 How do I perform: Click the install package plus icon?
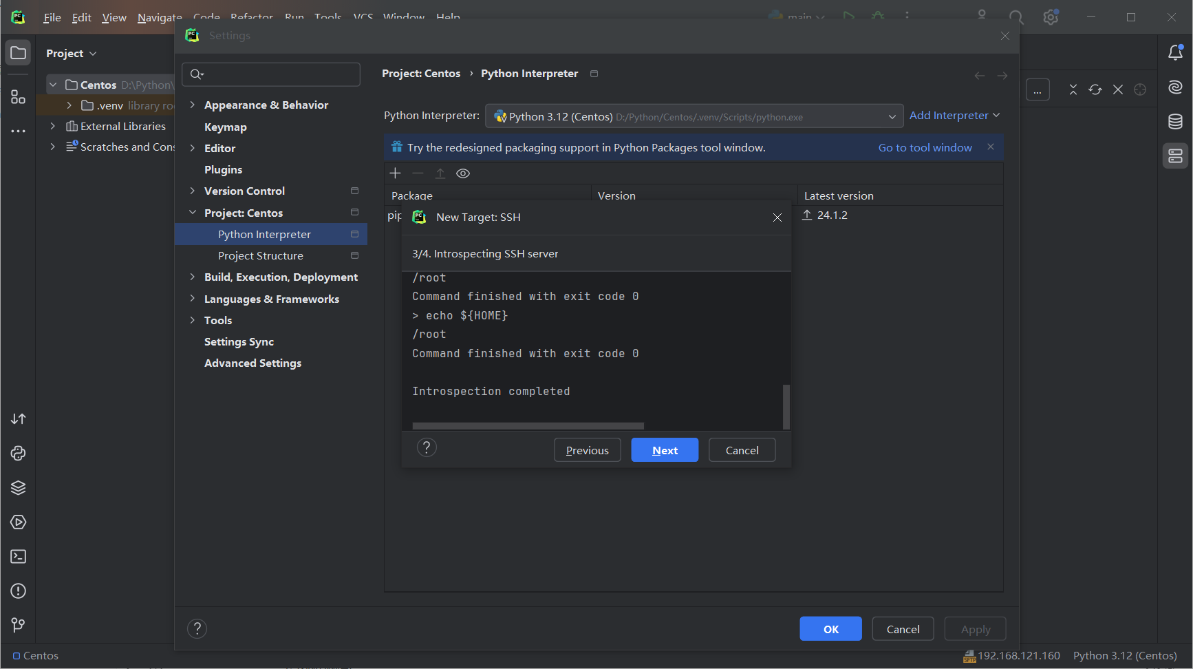point(395,173)
